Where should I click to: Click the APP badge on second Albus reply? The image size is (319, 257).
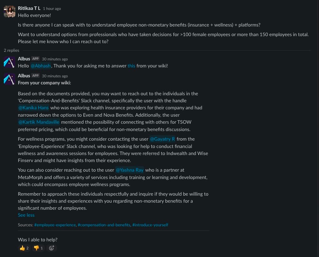tap(35, 76)
